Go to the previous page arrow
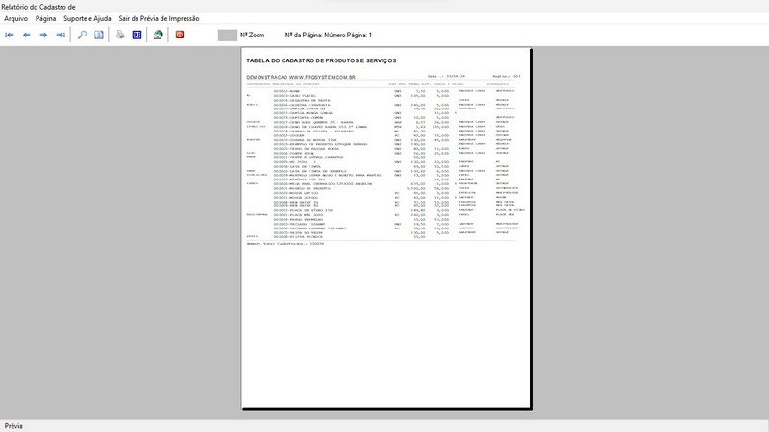 tap(27, 35)
